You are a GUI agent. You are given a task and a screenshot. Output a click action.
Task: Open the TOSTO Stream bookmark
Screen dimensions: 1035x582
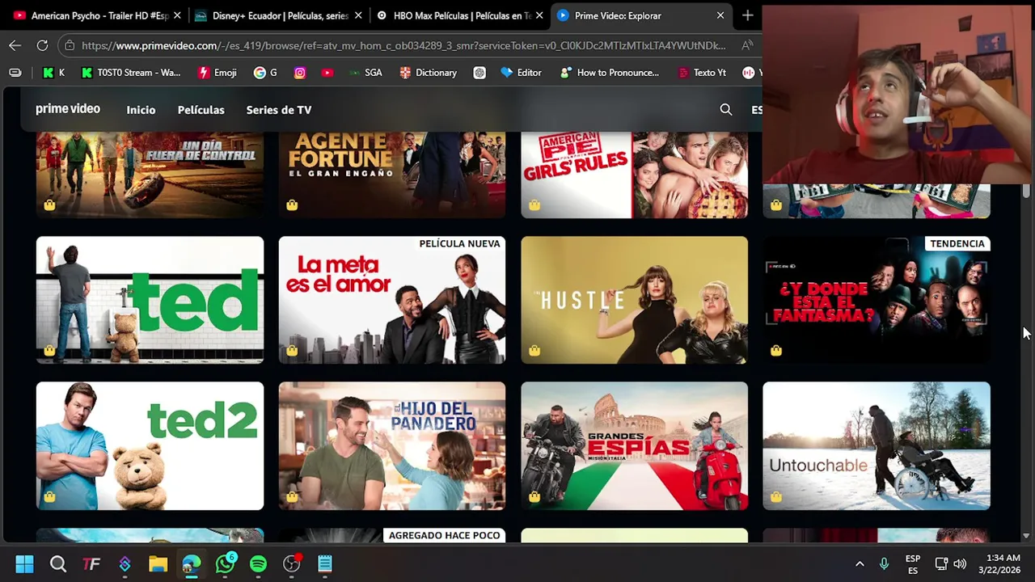[x=131, y=72]
